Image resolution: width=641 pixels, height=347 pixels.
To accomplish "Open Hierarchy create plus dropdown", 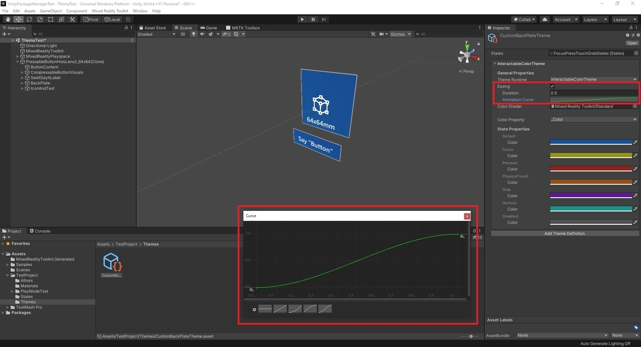I will point(6,34).
